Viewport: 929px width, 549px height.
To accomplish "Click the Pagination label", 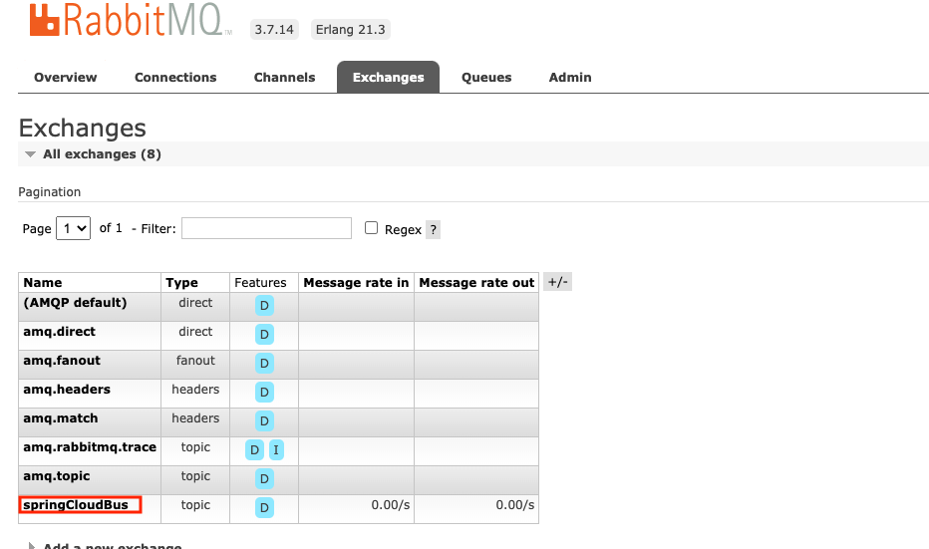I will click(49, 192).
